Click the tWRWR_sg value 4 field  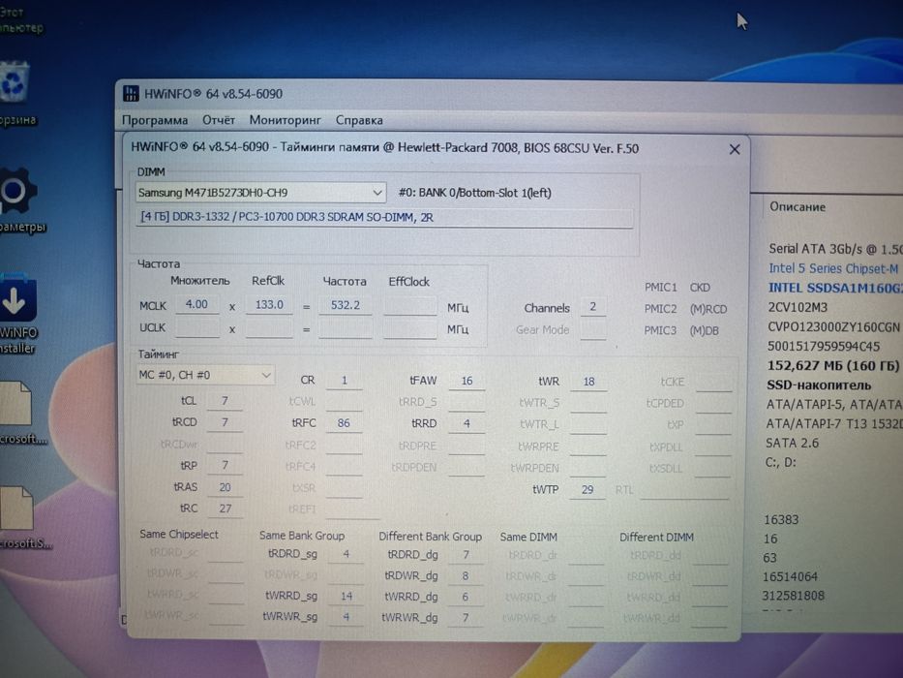(346, 617)
